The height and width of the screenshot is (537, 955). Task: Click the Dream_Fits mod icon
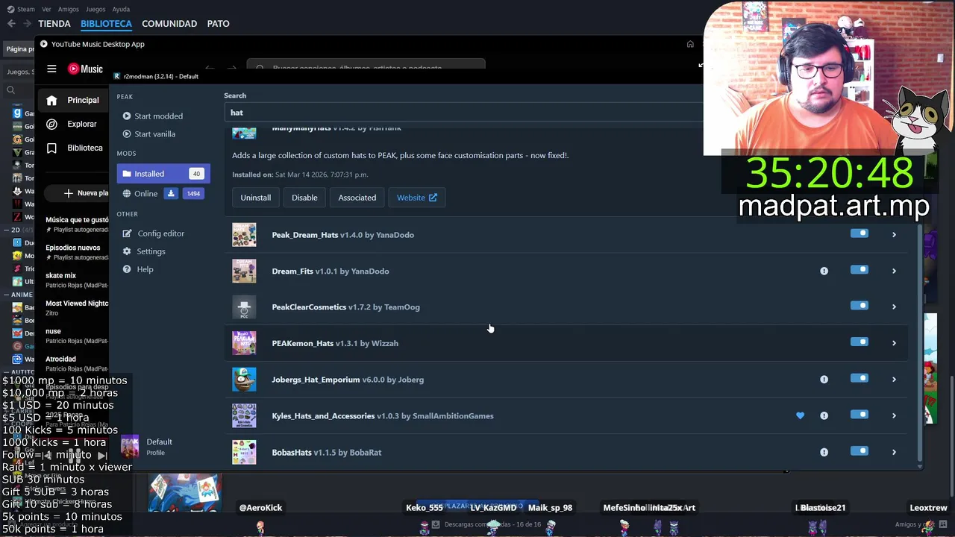tap(244, 271)
